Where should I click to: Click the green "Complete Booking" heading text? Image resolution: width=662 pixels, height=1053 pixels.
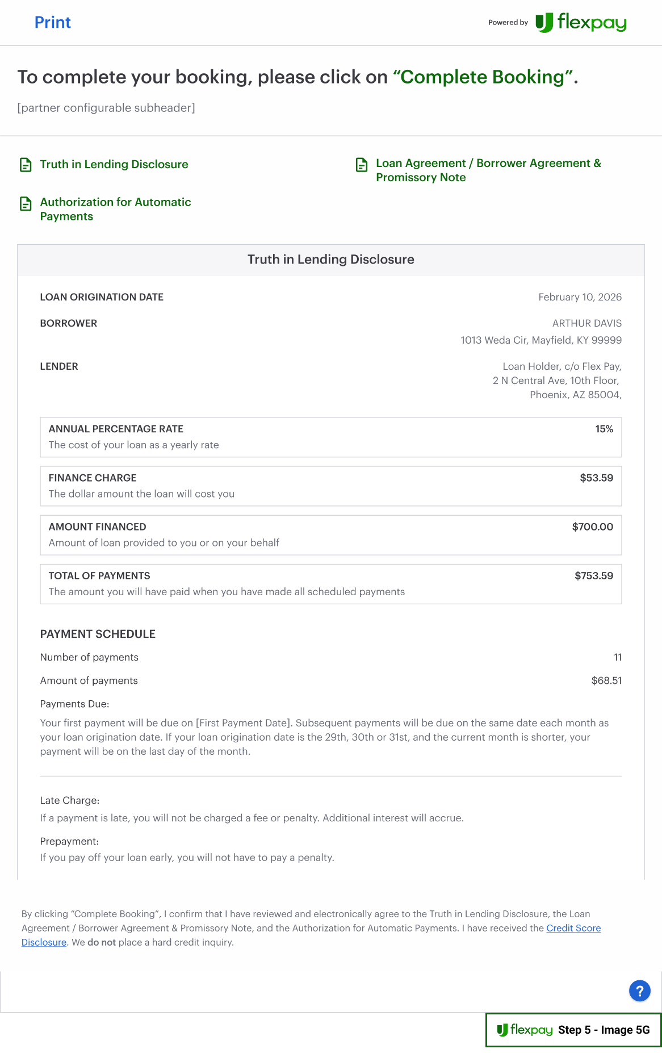point(482,77)
